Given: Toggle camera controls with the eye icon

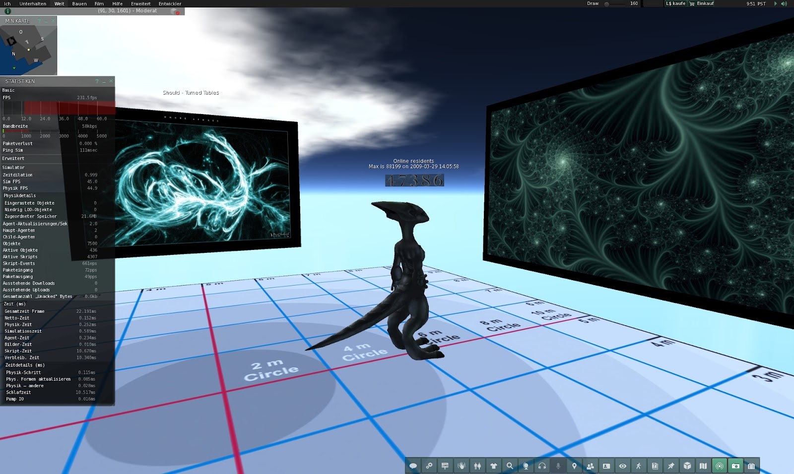Looking at the screenshot, I should click(622, 466).
